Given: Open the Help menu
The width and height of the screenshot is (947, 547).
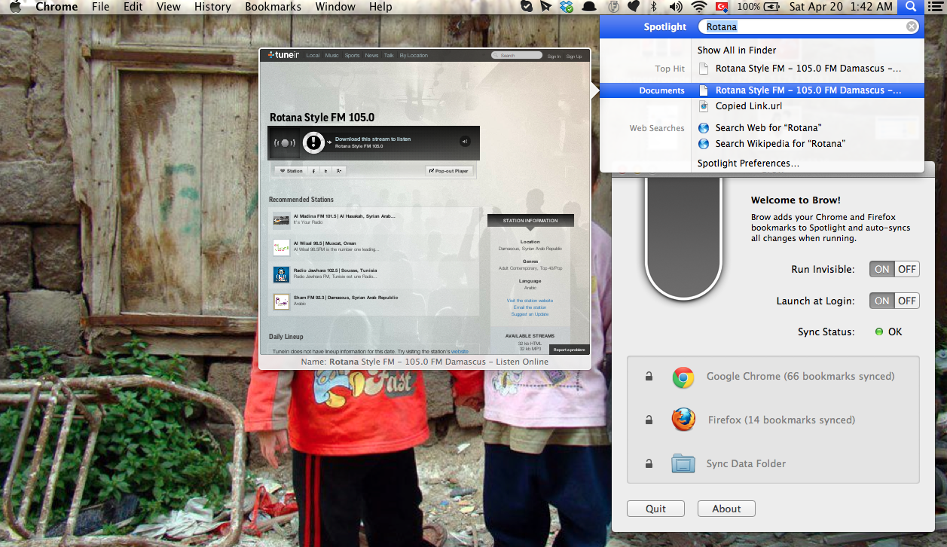Looking at the screenshot, I should pos(380,7).
